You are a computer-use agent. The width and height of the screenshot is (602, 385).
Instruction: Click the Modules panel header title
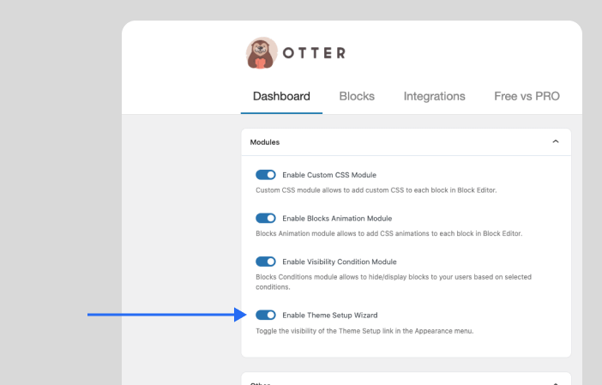[265, 141]
